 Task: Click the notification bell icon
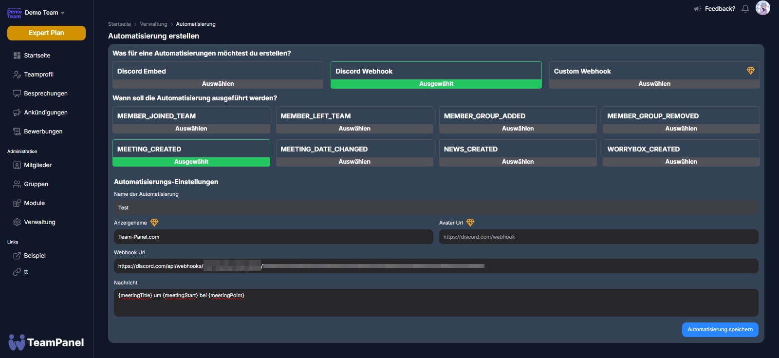(x=745, y=9)
